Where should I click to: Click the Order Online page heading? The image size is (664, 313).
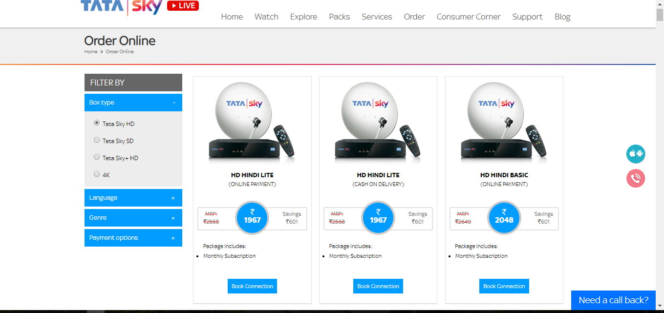click(x=120, y=41)
